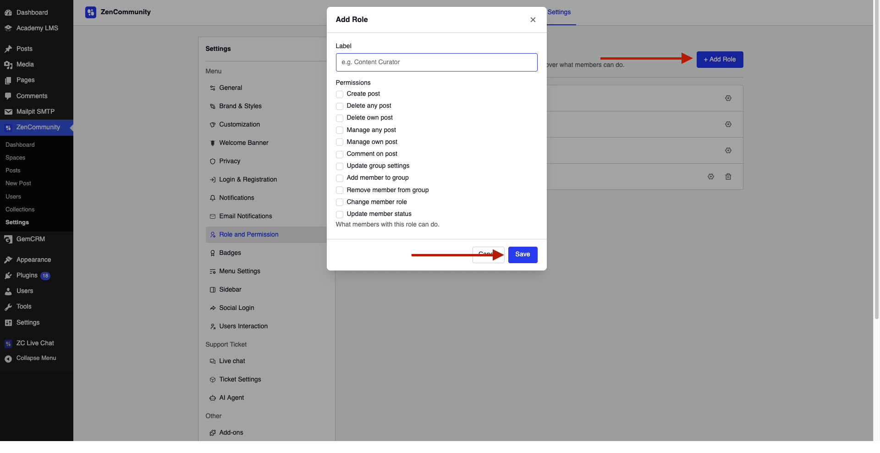Click the Badges award icon
The width and height of the screenshot is (880, 453).
pyautogui.click(x=213, y=253)
